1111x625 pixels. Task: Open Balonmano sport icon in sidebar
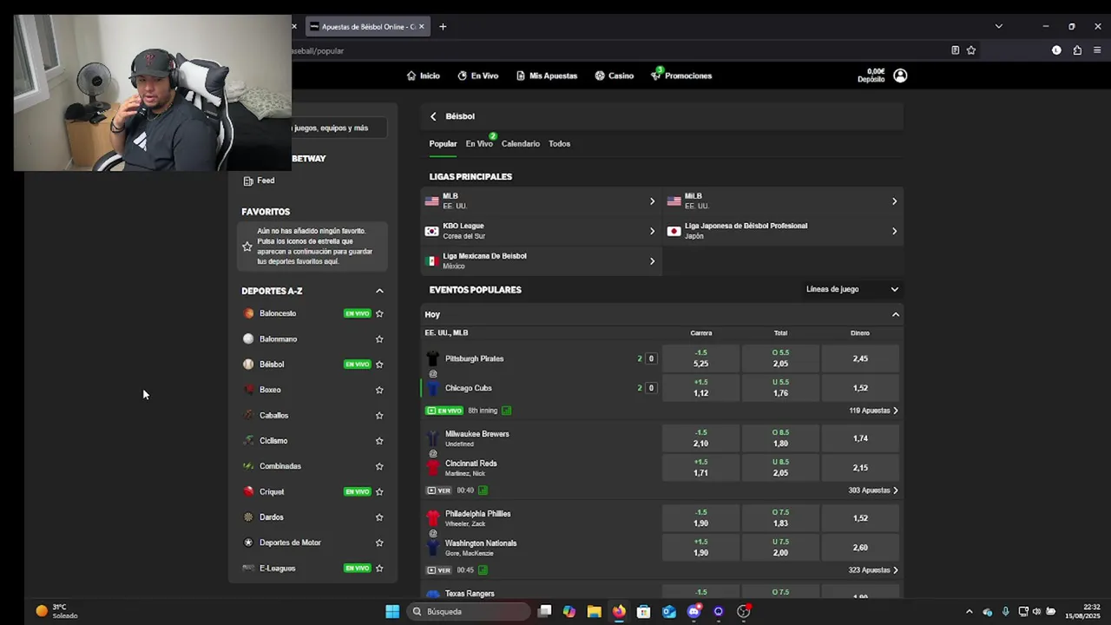248,339
